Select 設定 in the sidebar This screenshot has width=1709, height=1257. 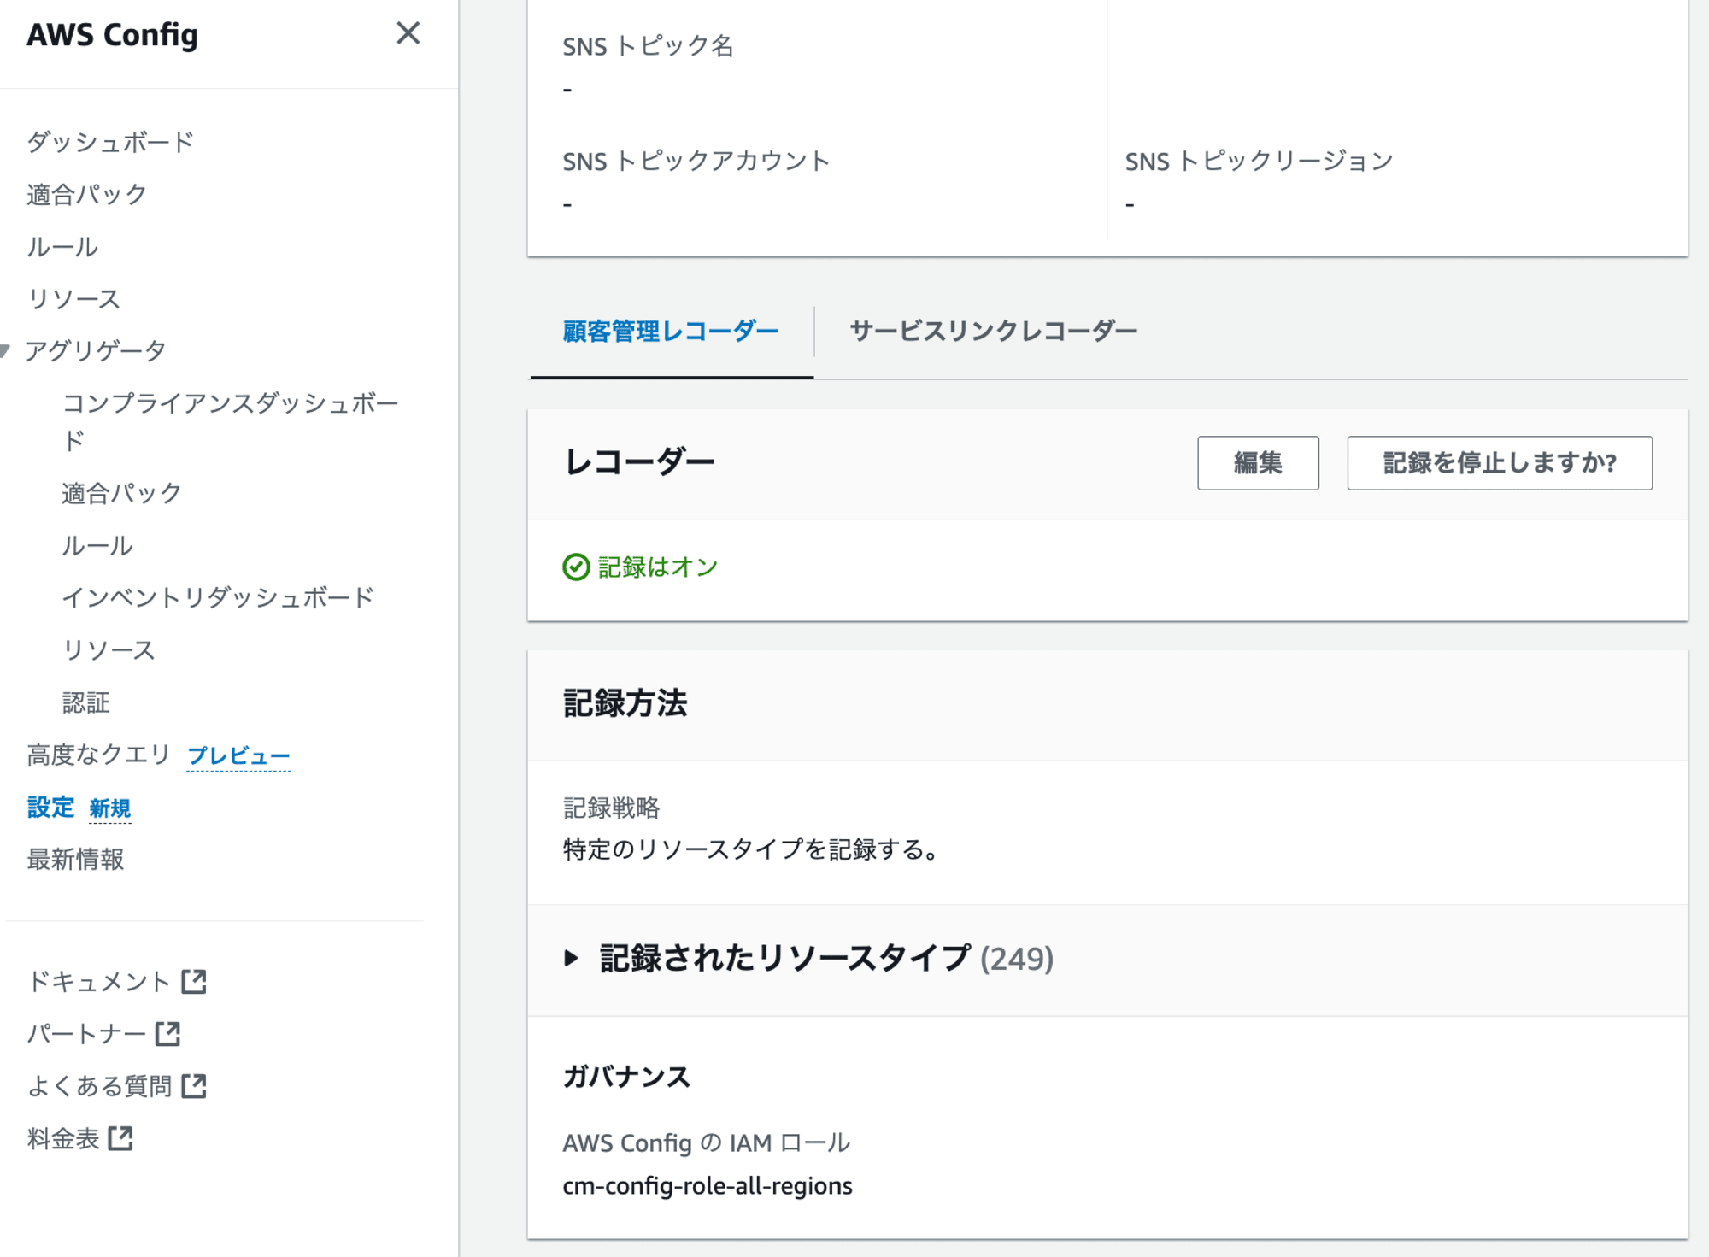tap(50, 808)
